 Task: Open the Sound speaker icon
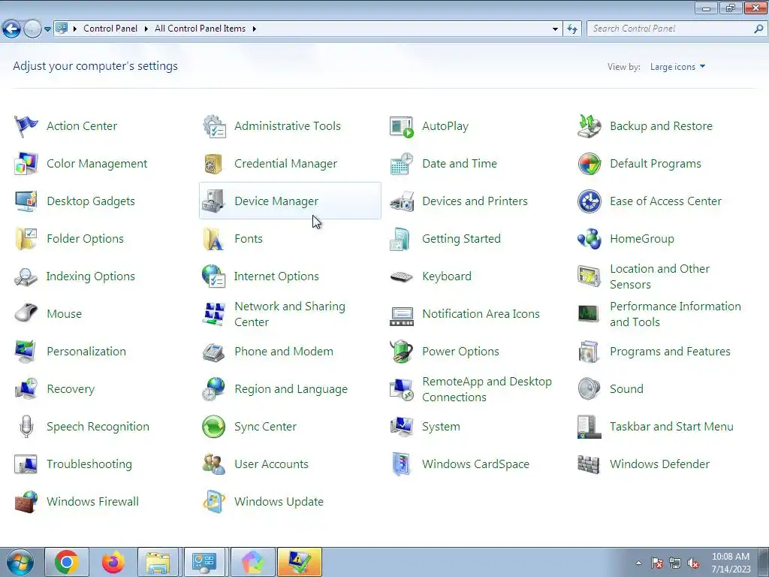coord(589,388)
